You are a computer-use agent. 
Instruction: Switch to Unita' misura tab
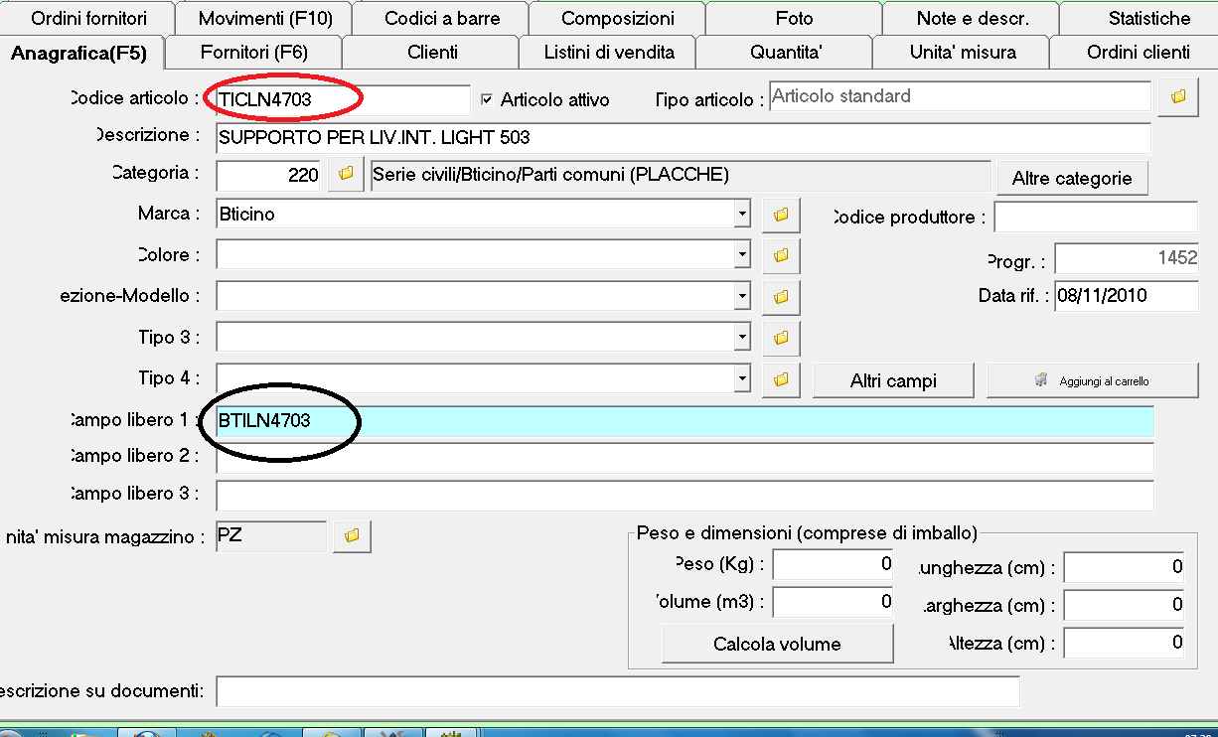(963, 52)
